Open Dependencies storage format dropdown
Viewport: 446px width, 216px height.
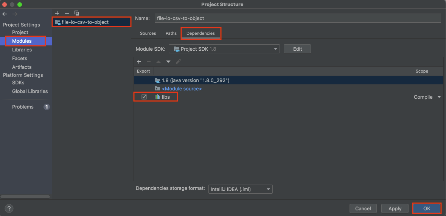pyautogui.click(x=240, y=189)
